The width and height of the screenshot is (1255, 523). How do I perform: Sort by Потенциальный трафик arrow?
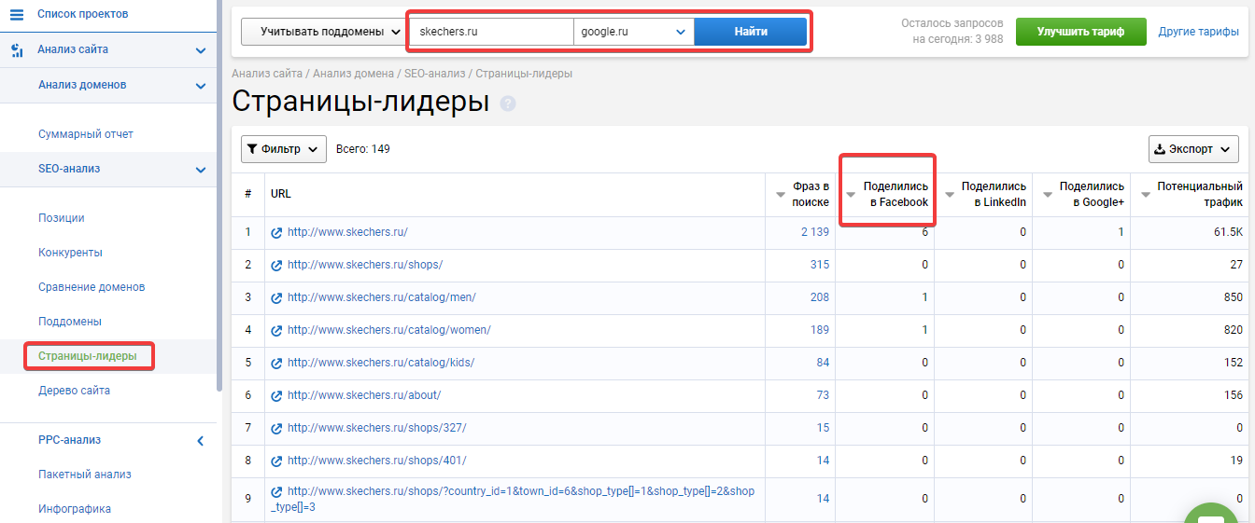(1146, 195)
